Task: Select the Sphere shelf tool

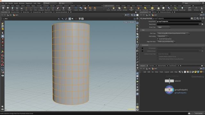Action: (x=8, y=9)
